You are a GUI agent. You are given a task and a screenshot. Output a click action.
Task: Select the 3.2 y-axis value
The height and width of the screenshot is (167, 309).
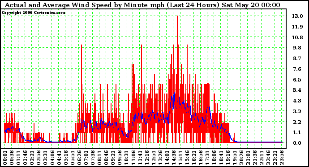(x=297, y=111)
